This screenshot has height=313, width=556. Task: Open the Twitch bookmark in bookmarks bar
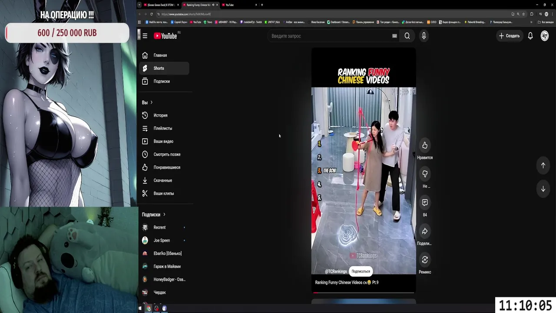click(252, 22)
